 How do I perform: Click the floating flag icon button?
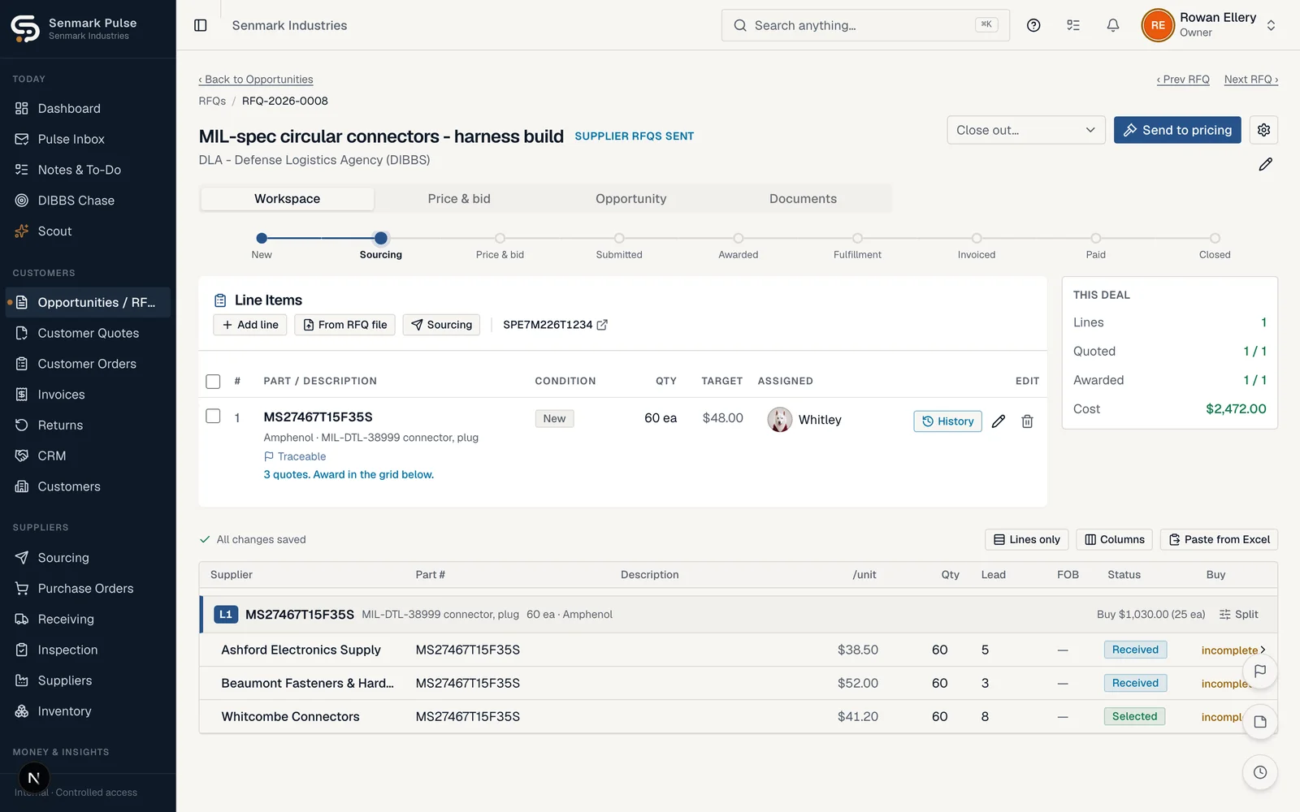(x=1260, y=672)
